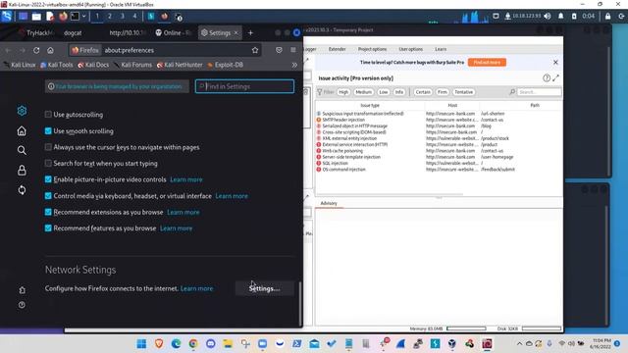
Task: Open Learn more for Network Settings
Action: coord(196,288)
